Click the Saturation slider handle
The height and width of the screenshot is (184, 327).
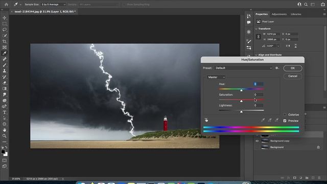pos(241,101)
